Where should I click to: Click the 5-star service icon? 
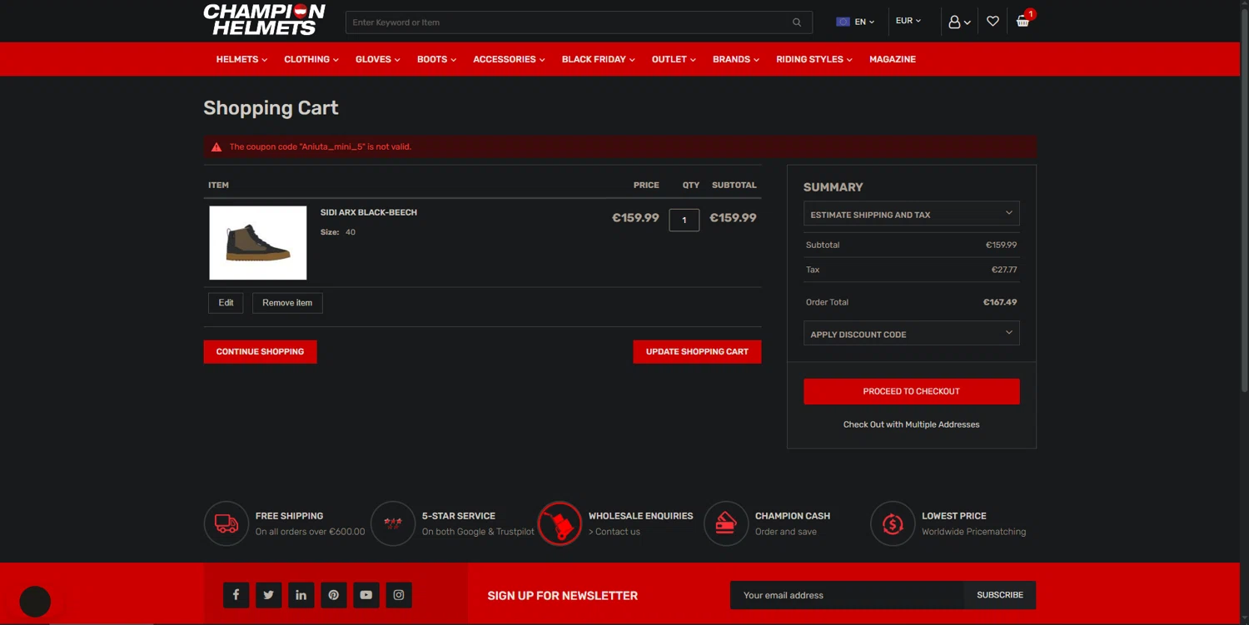(393, 523)
